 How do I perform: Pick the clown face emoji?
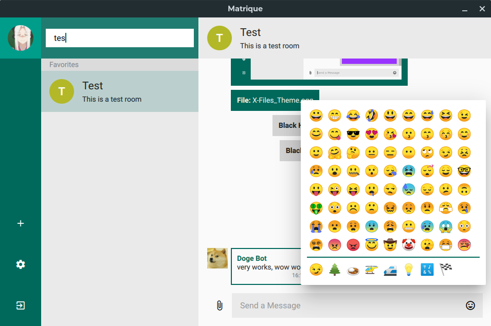[408, 245]
